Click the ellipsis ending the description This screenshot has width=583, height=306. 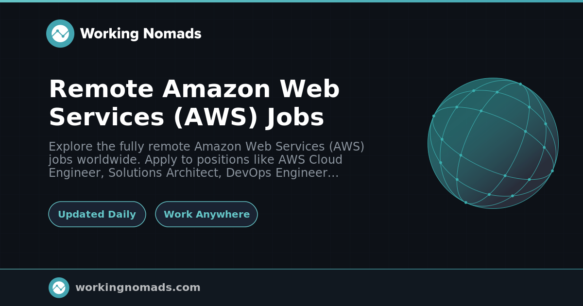pyautogui.click(x=334, y=174)
